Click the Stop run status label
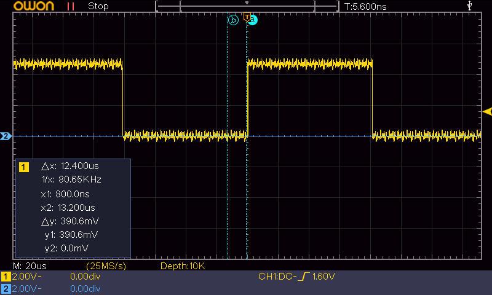492x295 pixels. (x=98, y=6)
